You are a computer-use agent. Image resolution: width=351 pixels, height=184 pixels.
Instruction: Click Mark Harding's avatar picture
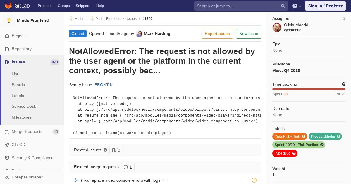tap(139, 34)
